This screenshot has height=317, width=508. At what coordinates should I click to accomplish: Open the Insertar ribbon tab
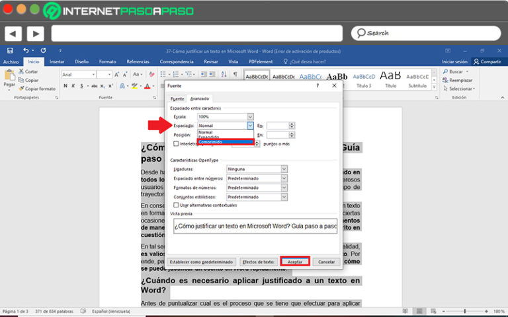tap(57, 61)
